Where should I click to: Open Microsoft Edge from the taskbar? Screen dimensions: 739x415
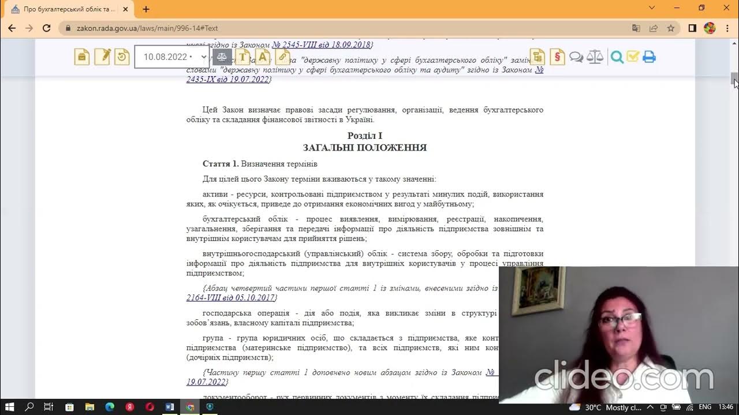pos(110,407)
